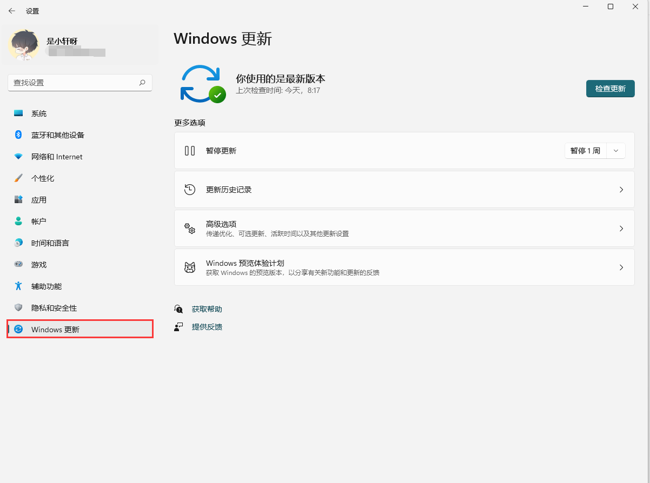The height and width of the screenshot is (483, 650).
Task: Click the 游戏 controller icon
Action: [18, 265]
